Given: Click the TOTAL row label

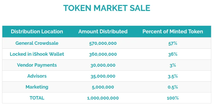Looking at the screenshot, I should point(37,98).
